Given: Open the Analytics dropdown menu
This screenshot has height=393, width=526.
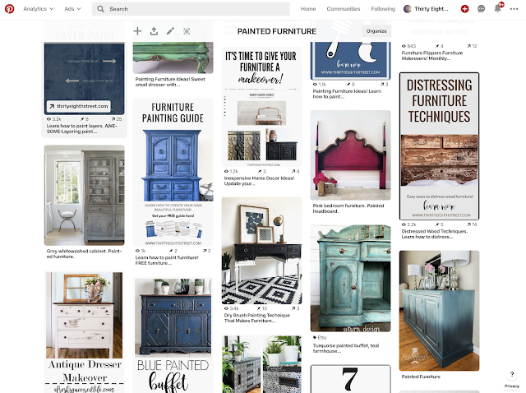Looking at the screenshot, I should pos(38,9).
